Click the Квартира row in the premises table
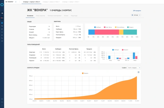 tap(32, 52)
